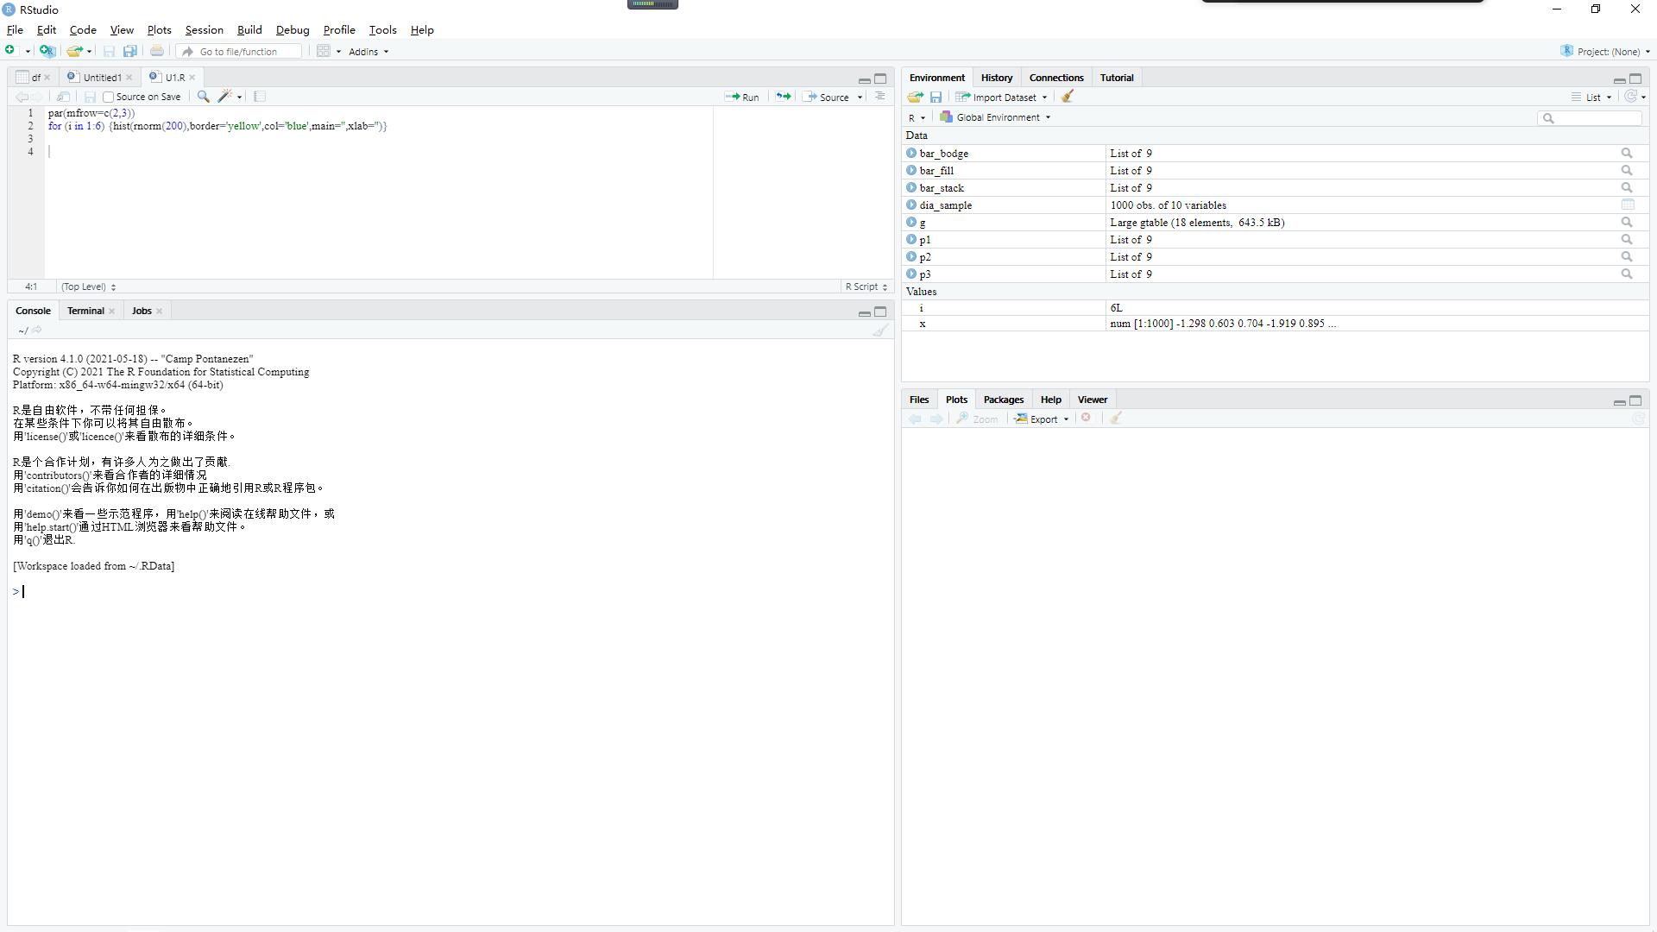Click the Remove current plot red X icon
The image size is (1657, 932).
[x=1087, y=418]
